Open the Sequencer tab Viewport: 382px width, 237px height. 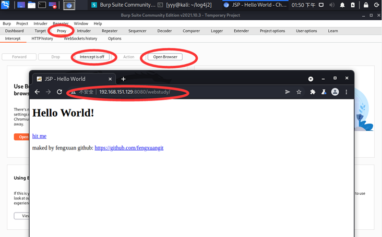pos(137,31)
